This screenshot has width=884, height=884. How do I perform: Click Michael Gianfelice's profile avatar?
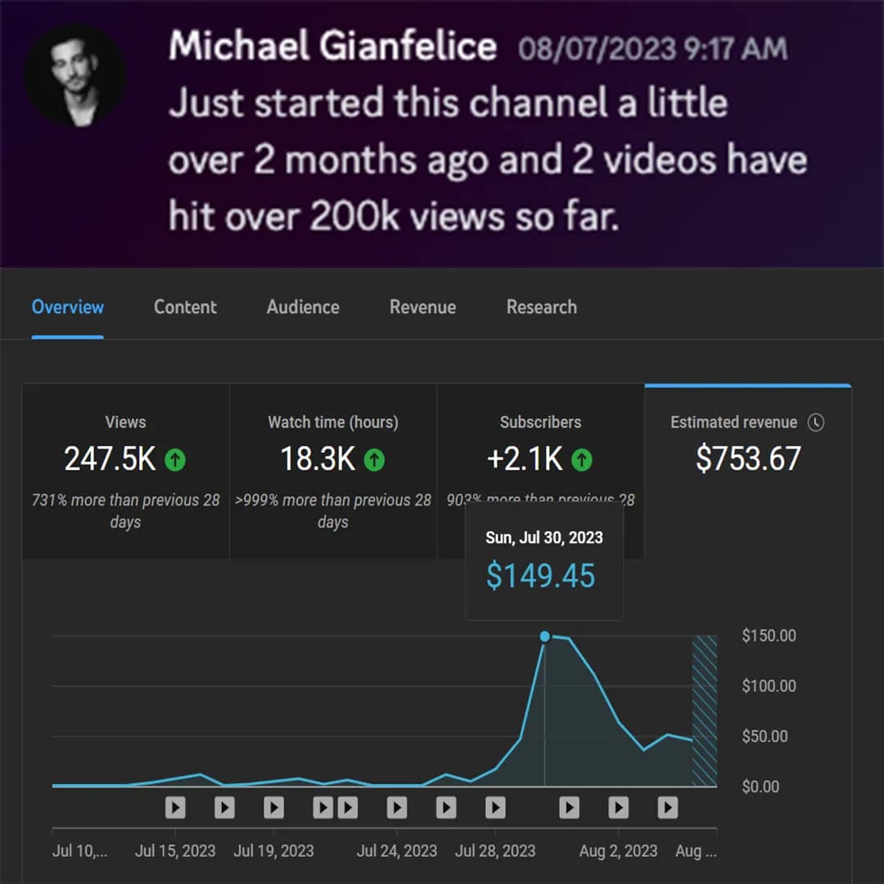pos(75,75)
